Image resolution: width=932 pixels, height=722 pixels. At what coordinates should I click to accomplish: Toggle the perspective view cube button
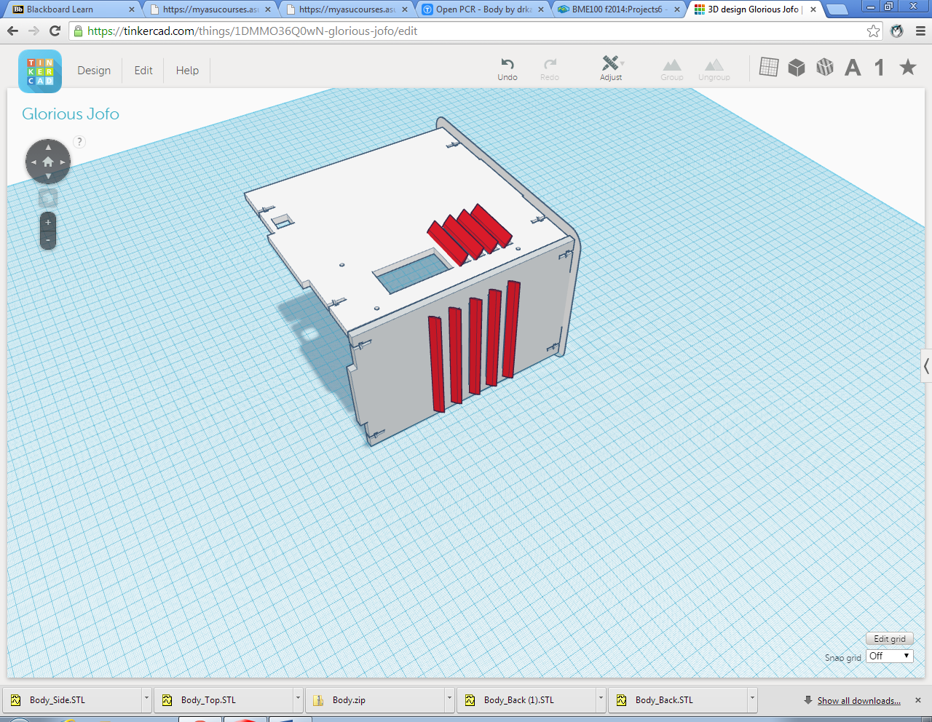(48, 198)
